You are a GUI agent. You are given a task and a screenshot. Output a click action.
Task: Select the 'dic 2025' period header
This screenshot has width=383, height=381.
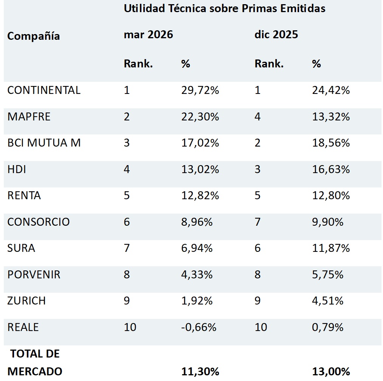pos(276,34)
